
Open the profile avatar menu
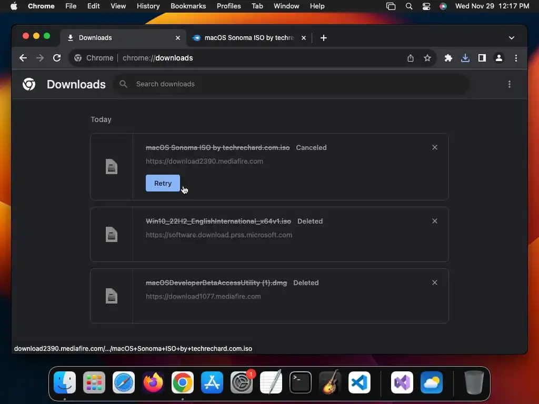pyautogui.click(x=499, y=58)
